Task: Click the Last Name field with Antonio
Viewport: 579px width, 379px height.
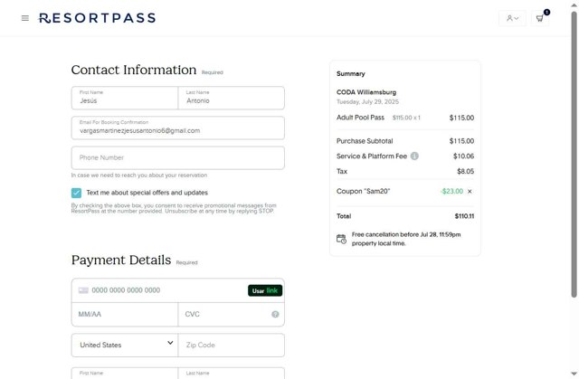Action: [232, 98]
